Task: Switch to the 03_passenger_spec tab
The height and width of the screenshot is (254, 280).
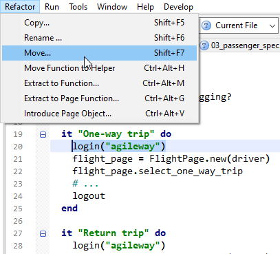Action: tap(240, 45)
